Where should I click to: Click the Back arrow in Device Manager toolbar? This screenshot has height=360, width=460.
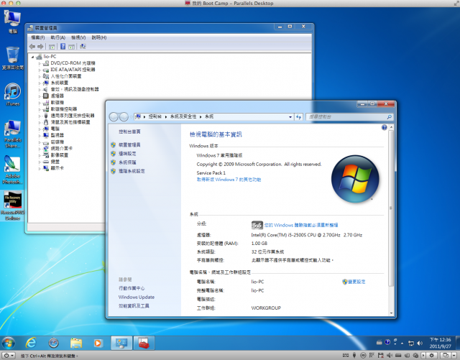tap(32, 47)
